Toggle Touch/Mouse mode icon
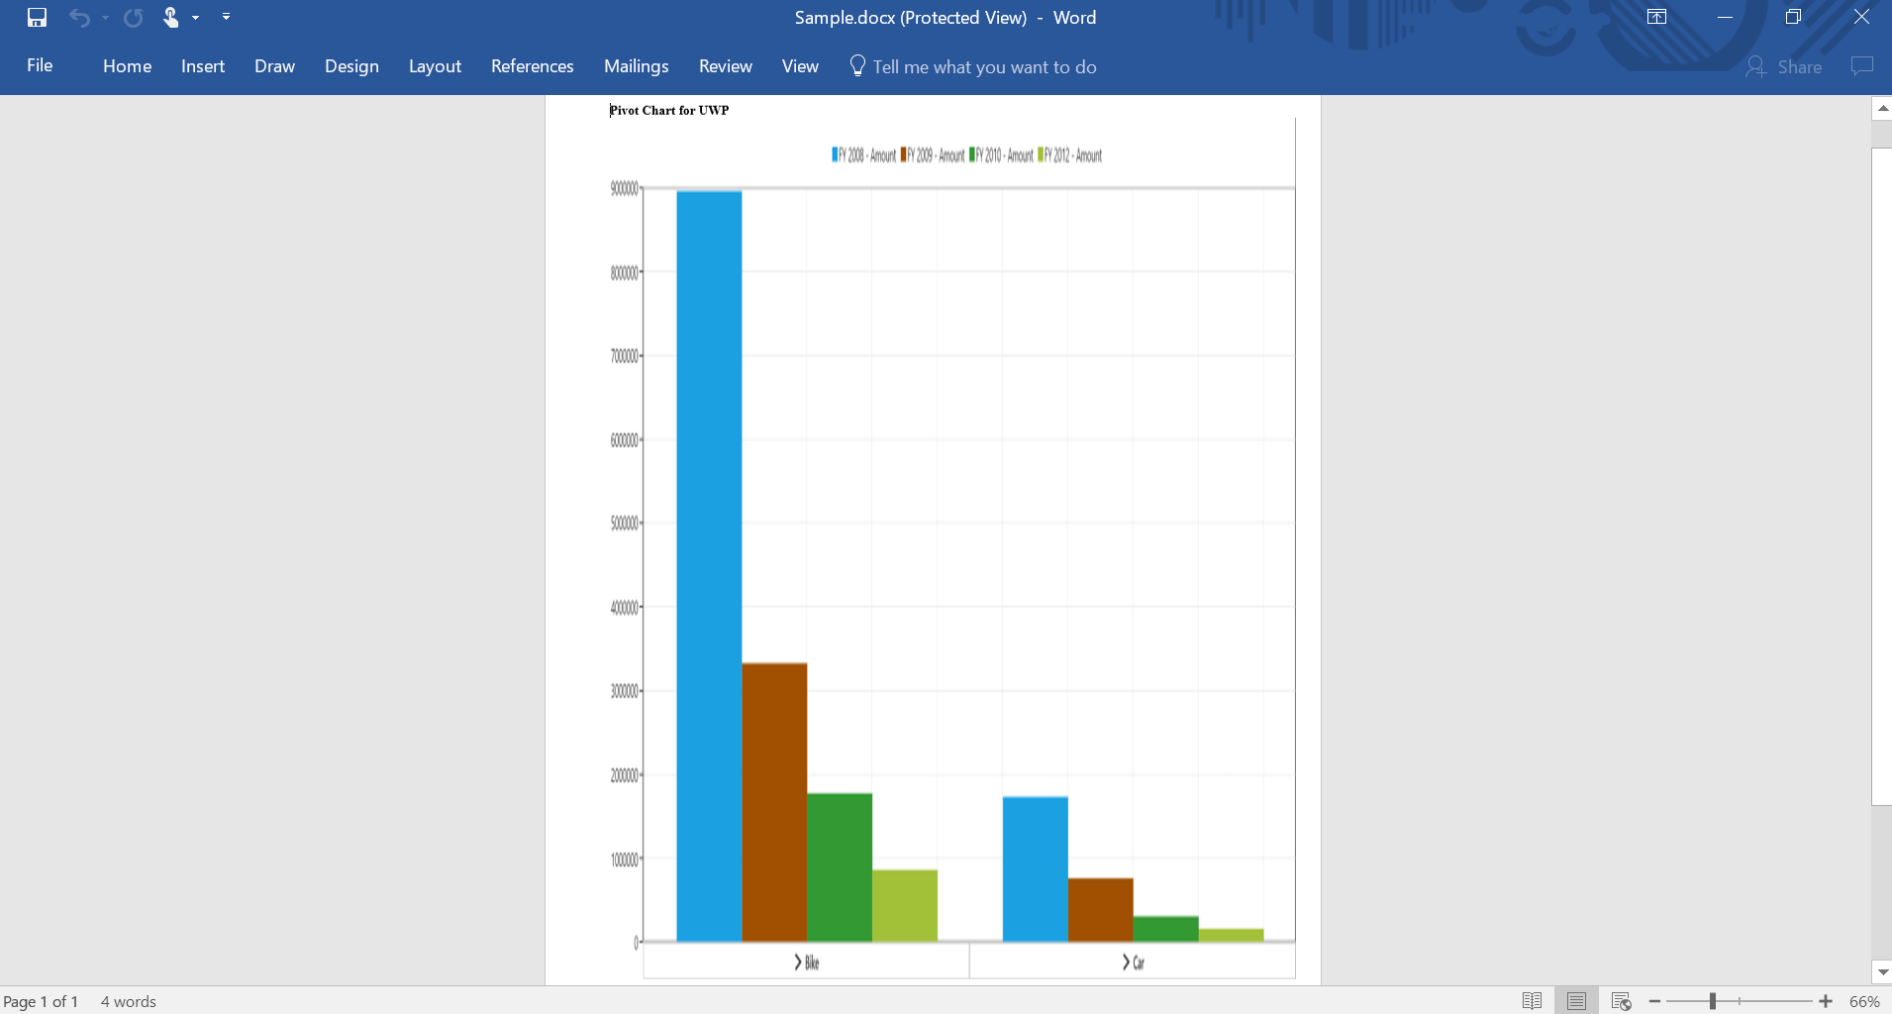This screenshot has width=1892, height=1014. (170, 17)
